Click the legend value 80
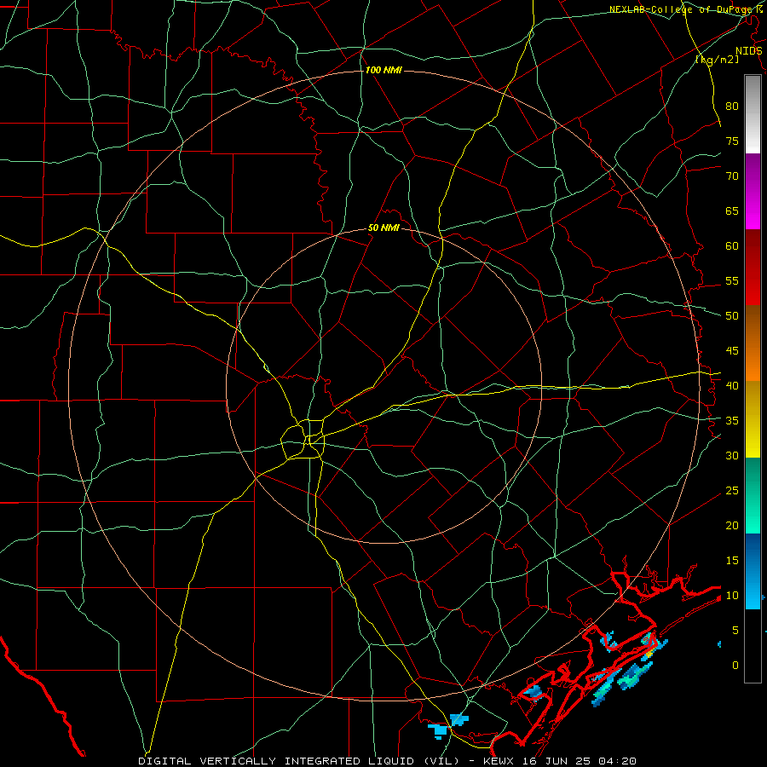The image size is (767, 767). click(x=732, y=107)
